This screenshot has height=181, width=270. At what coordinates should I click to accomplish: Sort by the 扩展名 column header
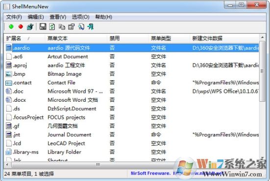coord(25,38)
